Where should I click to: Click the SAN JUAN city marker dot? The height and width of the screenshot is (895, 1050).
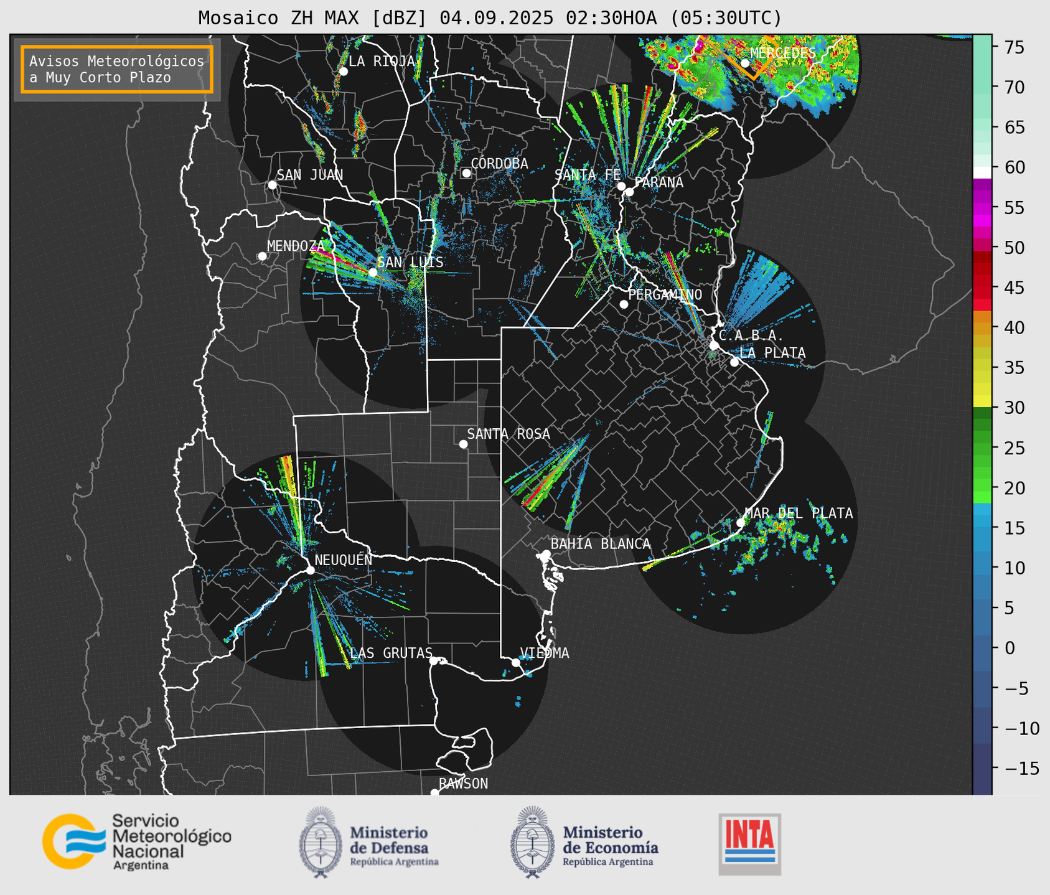pyautogui.click(x=272, y=185)
